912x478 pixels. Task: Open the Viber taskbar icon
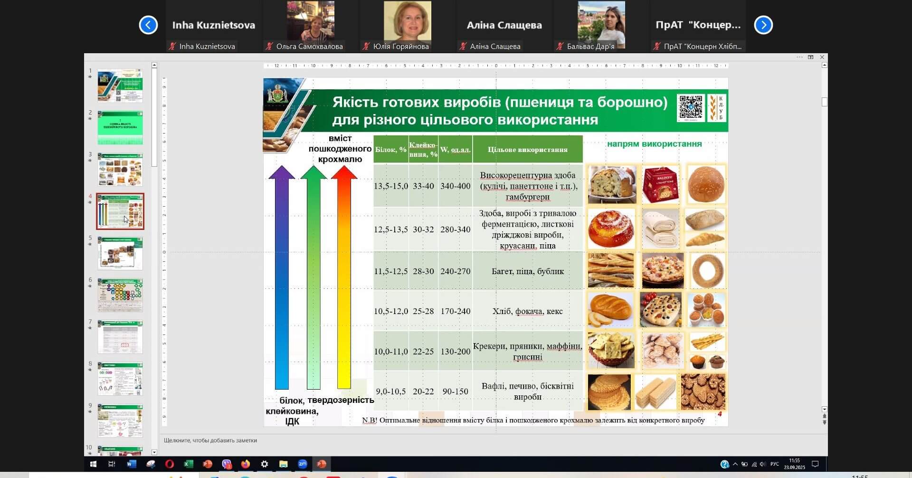pos(227,464)
